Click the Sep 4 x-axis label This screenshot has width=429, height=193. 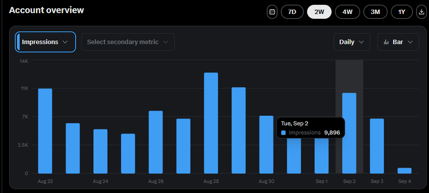(404, 181)
